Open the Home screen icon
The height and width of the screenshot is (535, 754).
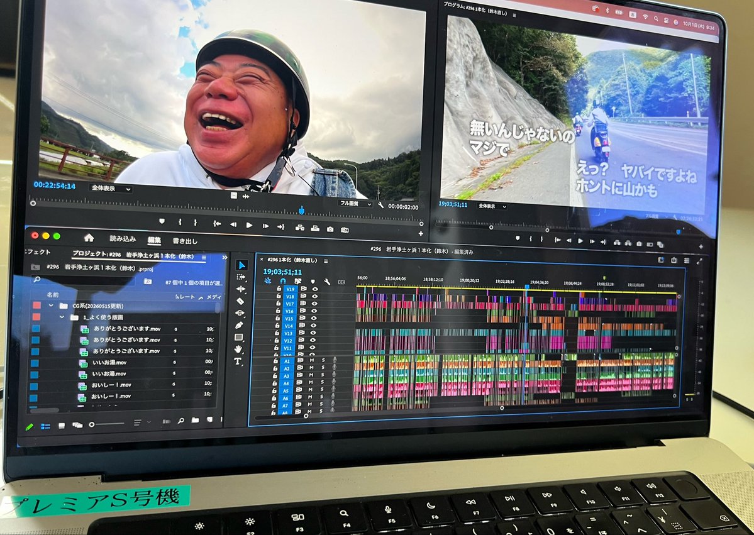(89, 238)
